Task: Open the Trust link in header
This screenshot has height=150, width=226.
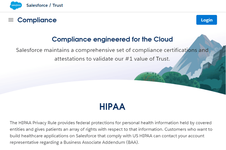Action: click(x=58, y=5)
